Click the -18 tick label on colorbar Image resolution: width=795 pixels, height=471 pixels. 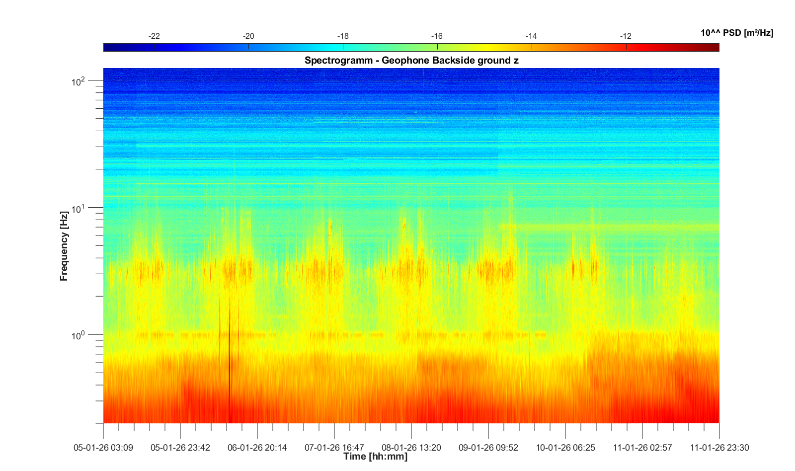click(x=343, y=36)
